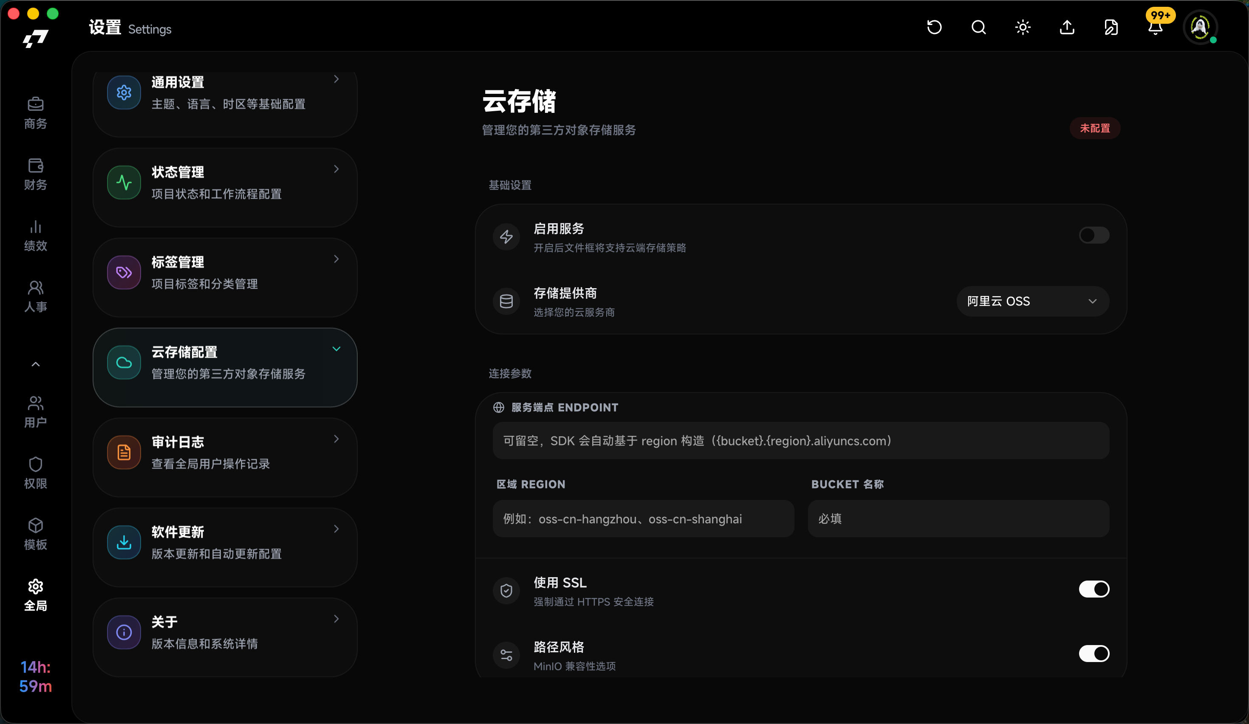Click the 云存储配置 cloud icon
1249x724 pixels.
pos(124,362)
